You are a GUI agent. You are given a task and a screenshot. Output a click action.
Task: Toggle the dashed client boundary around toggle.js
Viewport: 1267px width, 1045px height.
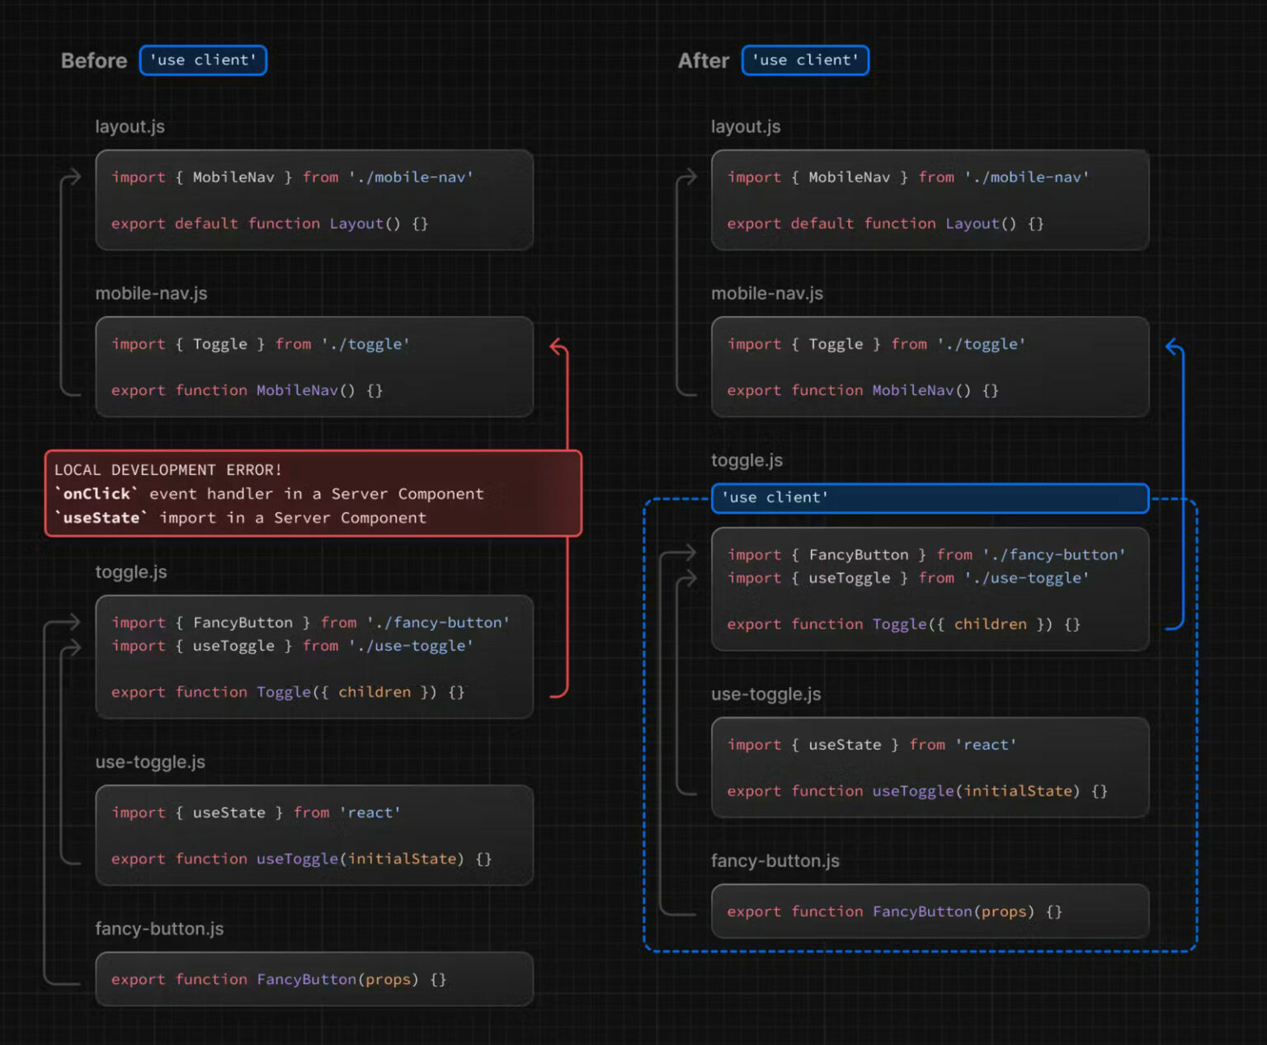coord(644,726)
